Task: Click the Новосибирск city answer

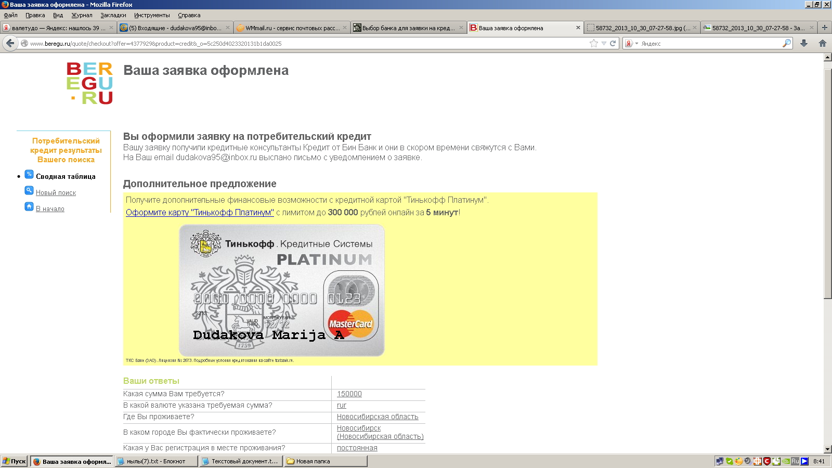Action: pos(380,432)
